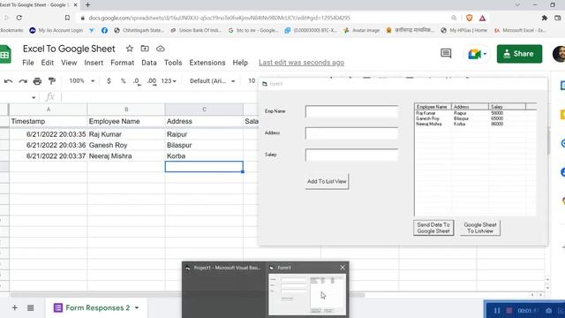Pause the screen recording
Screen dimensions: 565x318
pyautogui.click(x=497, y=310)
